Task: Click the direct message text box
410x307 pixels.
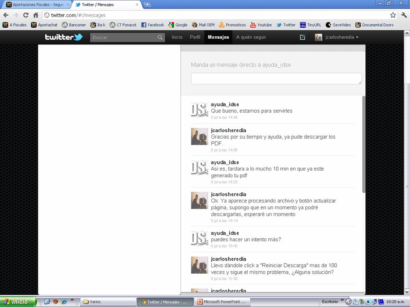Action: point(276,78)
